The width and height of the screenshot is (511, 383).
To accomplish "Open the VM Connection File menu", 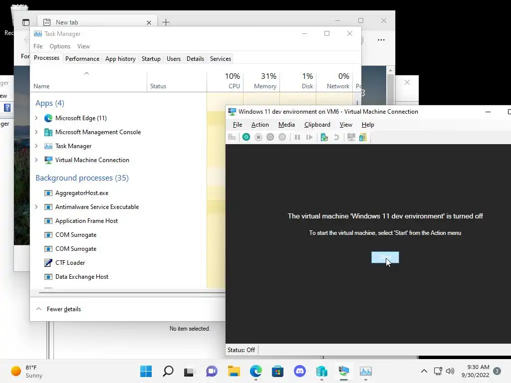I will click(x=237, y=125).
